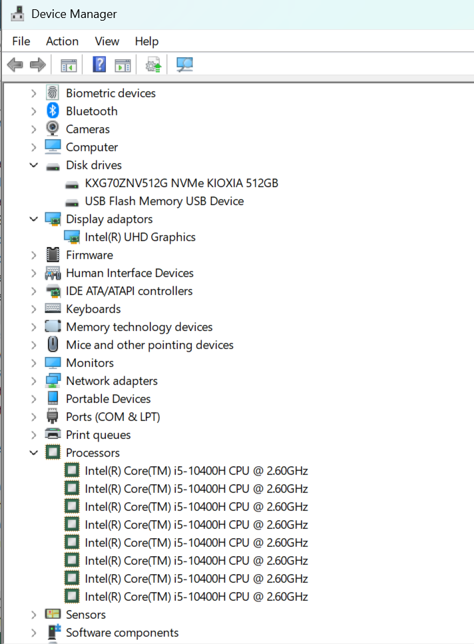The width and height of the screenshot is (474, 644).
Task: Select Intel(R) UHD Graphics adapter
Action: 140,237
